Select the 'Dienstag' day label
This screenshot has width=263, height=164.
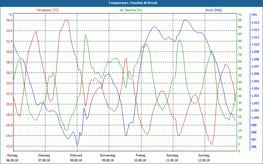[44, 155]
